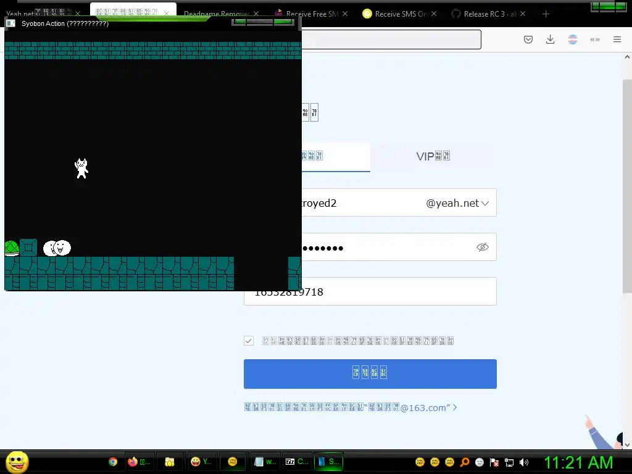Click the extension icon left of the hamburger menu
The width and height of the screenshot is (632, 474).
click(595, 39)
